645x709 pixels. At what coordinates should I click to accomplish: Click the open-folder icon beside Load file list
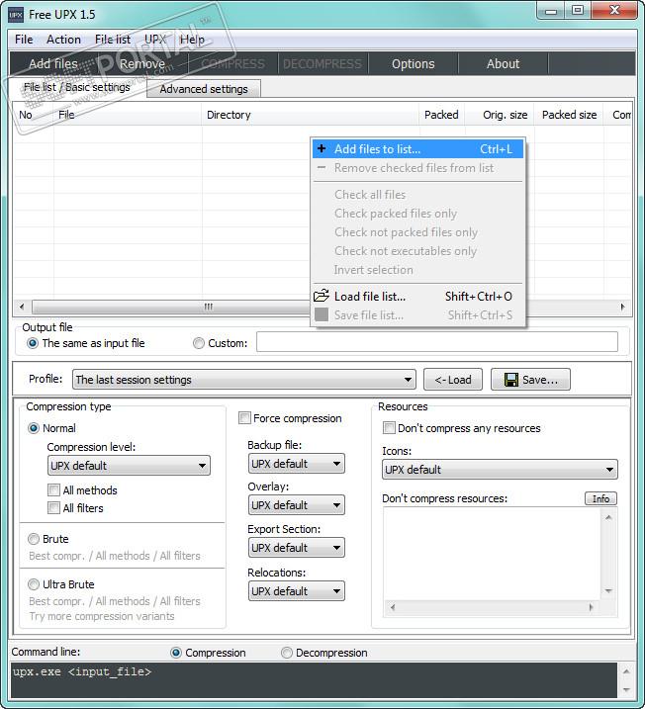(322, 296)
